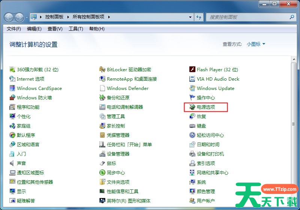The height and width of the screenshot is (210, 300).
Task: Expand the arrow after 控制面板 breadcrumb
Action: [x=68, y=17]
